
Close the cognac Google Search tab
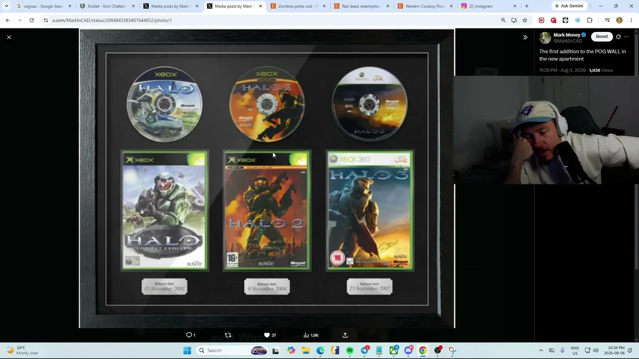[x=69, y=6]
